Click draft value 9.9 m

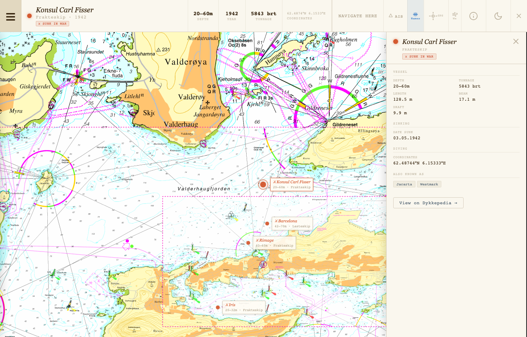(x=400, y=113)
